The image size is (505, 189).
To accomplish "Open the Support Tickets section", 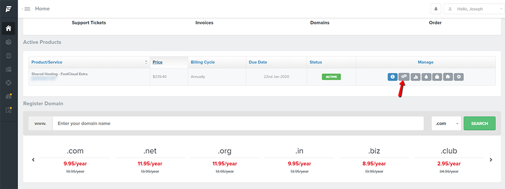I will point(89,23).
